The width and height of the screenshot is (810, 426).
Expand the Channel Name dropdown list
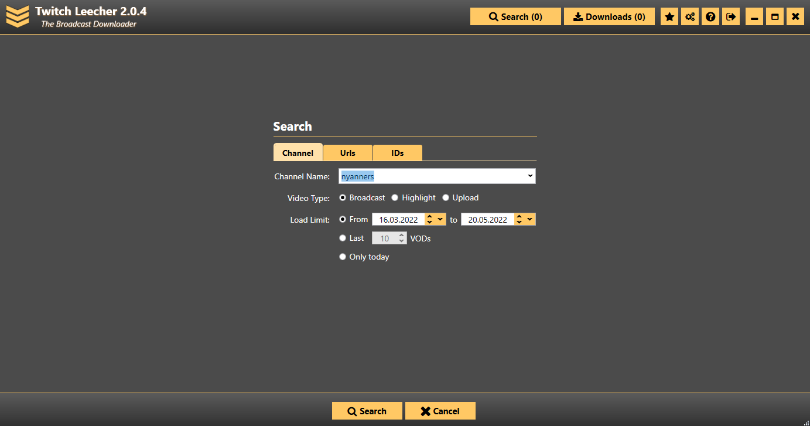(530, 176)
